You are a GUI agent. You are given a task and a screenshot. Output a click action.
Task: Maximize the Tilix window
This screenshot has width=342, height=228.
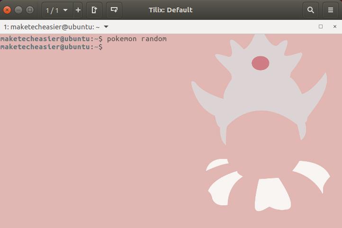point(30,10)
